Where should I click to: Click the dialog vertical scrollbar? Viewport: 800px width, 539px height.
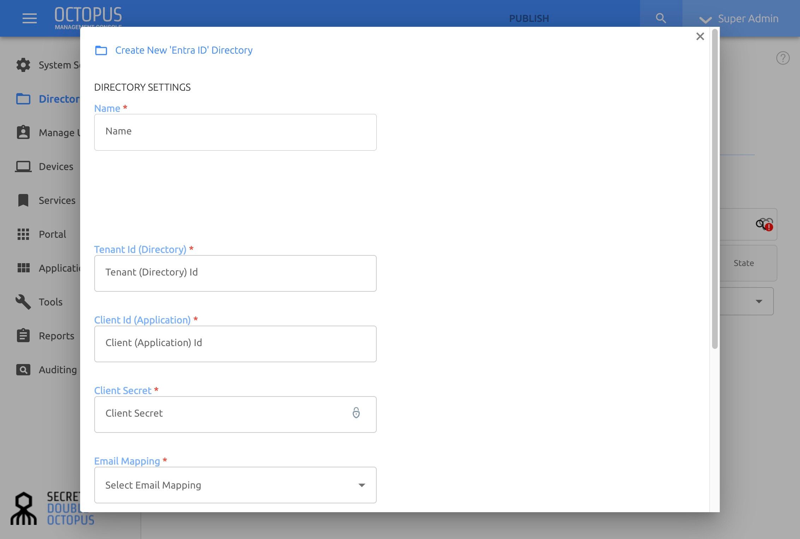[715, 189]
